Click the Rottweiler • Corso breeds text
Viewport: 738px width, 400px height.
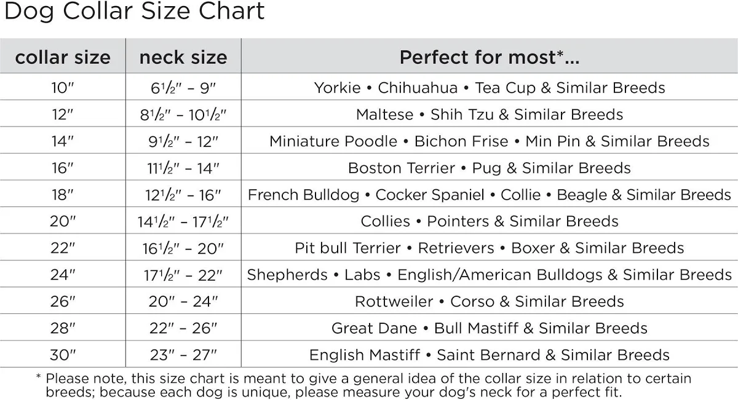pos(489,302)
